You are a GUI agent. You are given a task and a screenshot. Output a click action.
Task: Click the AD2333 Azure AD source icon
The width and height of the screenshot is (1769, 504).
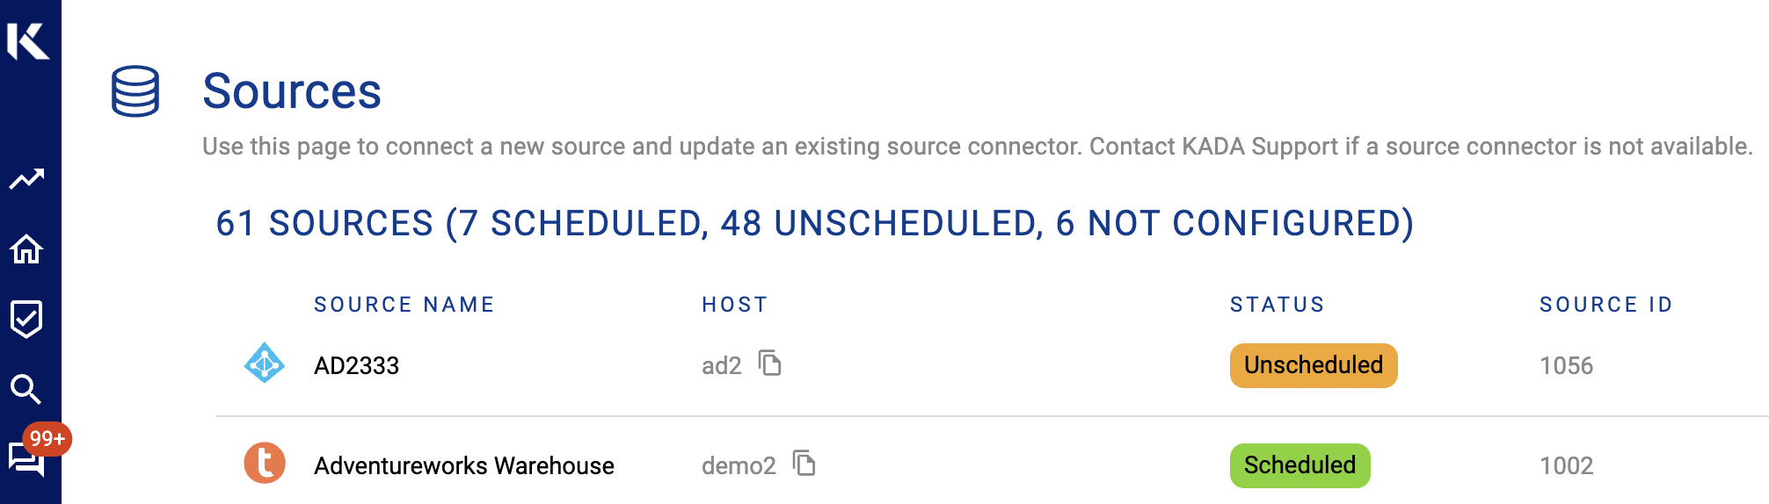click(264, 364)
